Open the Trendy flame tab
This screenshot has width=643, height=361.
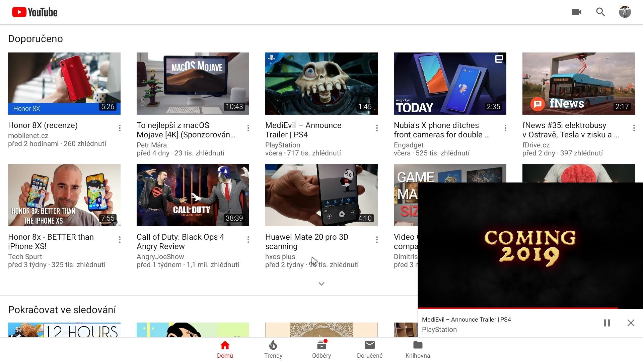pos(273,349)
